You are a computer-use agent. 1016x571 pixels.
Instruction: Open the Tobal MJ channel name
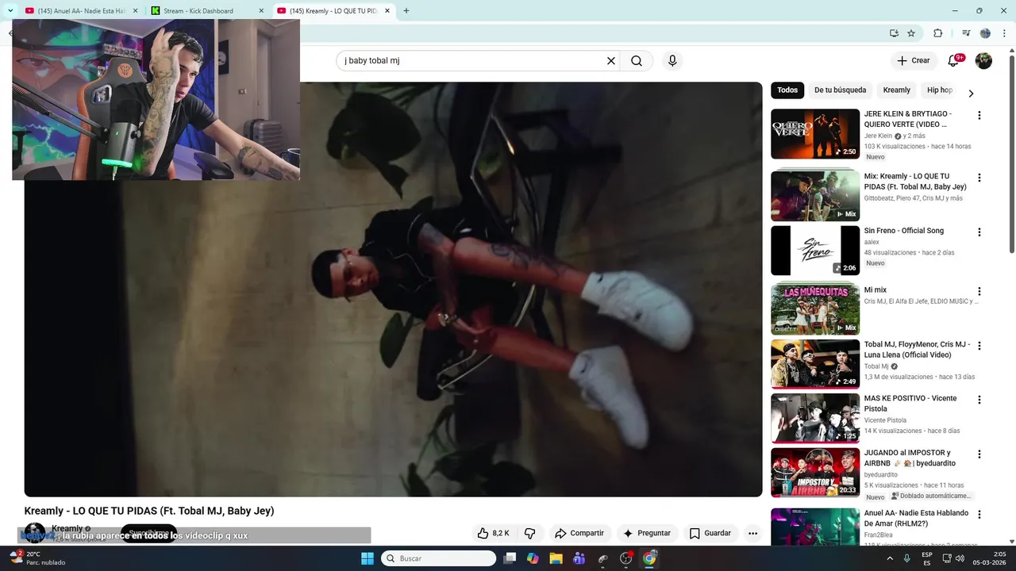[876, 366]
